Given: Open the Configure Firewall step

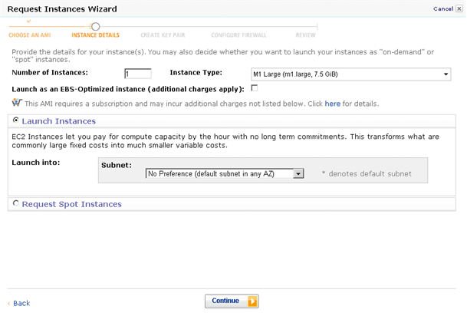Looking at the screenshot, I should (238, 35).
